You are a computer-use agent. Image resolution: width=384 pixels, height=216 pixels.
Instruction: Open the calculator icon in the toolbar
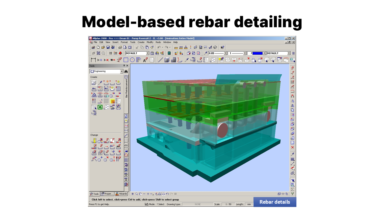(x=169, y=53)
